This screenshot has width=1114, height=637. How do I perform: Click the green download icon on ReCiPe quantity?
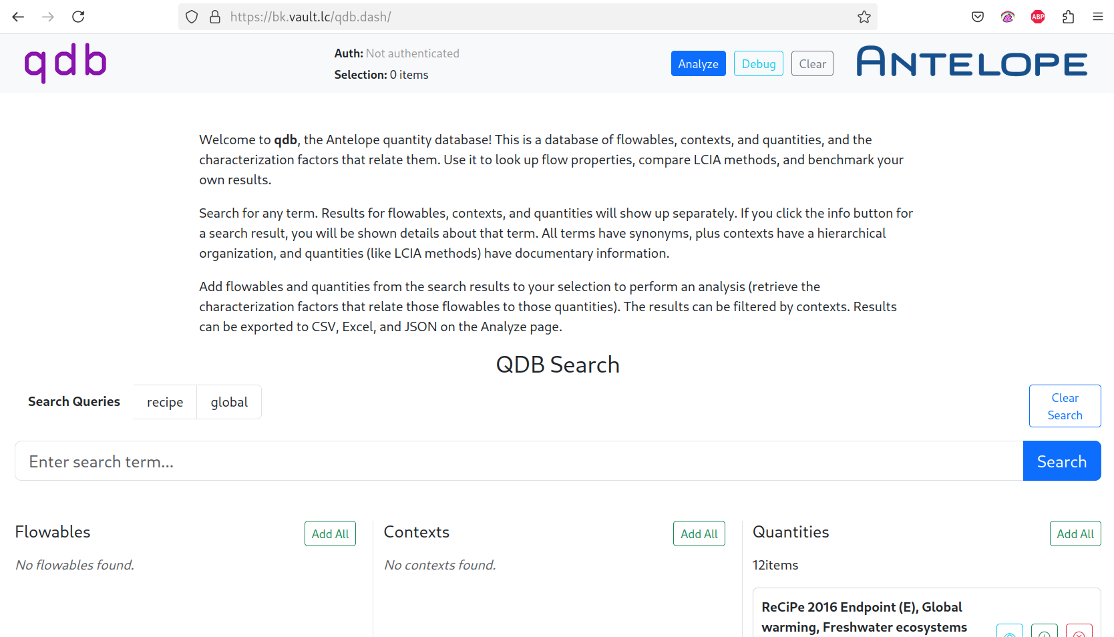coord(1045,632)
